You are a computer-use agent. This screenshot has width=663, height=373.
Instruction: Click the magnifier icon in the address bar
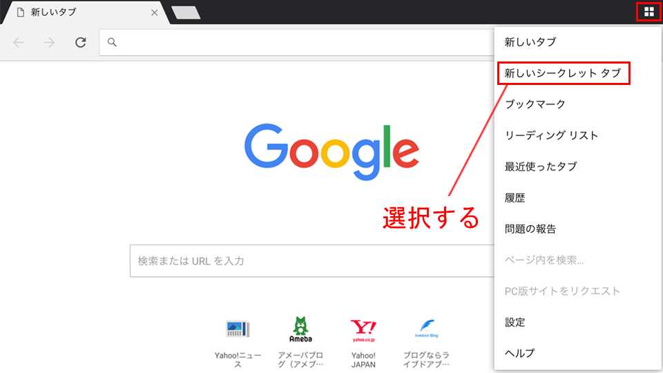tap(112, 42)
